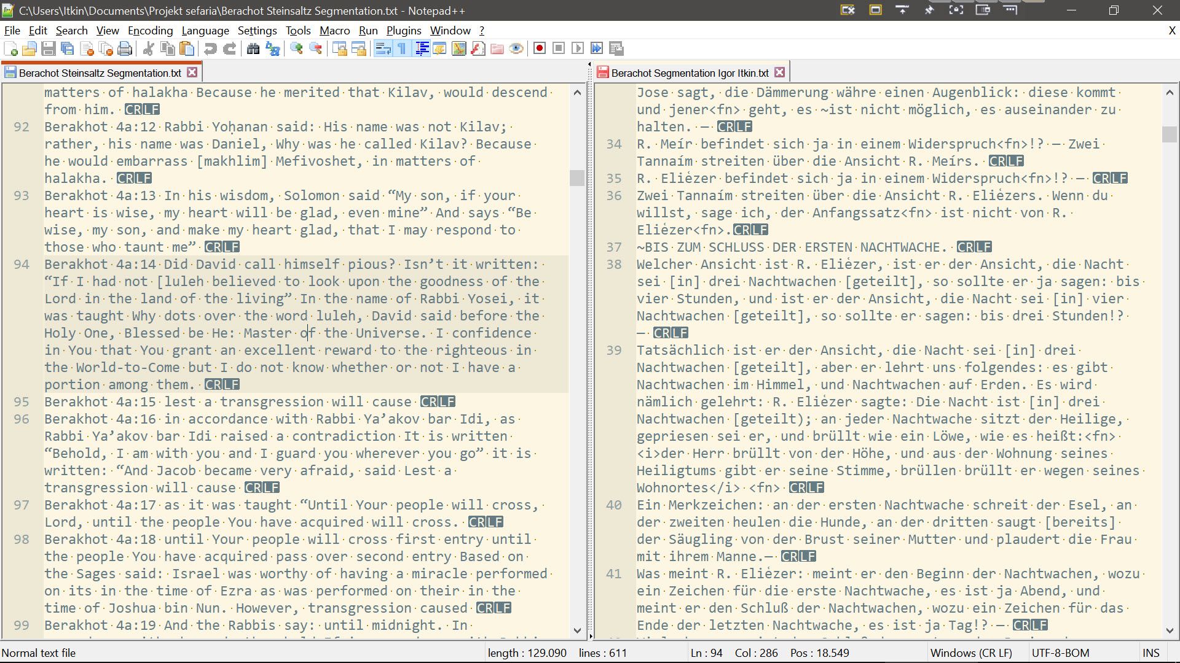Click the UTF-8-BOM encoding status entry
1180x663 pixels.
point(1060,653)
